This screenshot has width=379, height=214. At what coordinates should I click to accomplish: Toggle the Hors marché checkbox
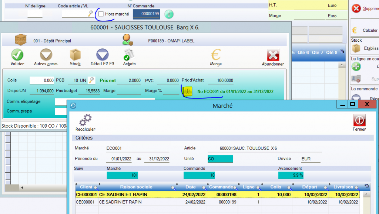click(x=101, y=14)
